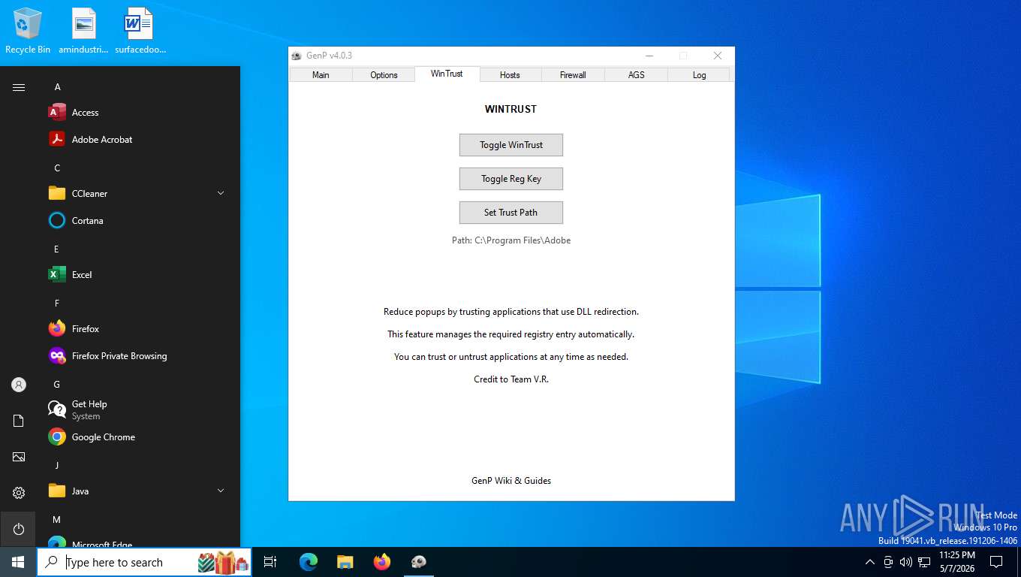Open the CCleaner folder icon
Image resolution: width=1021 pixels, height=577 pixels.
(x=57, y=194)
